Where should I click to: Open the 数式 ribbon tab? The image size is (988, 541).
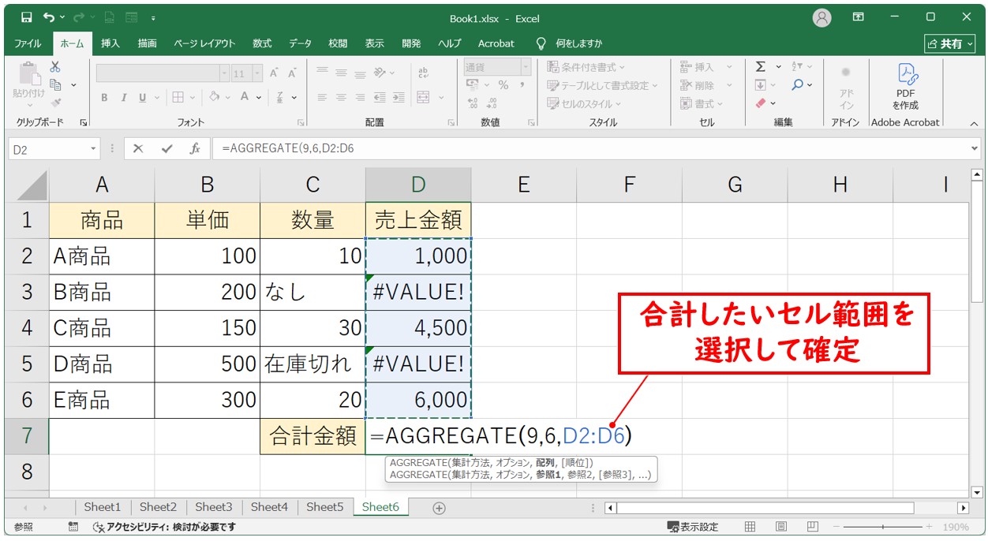(x=262, y=43)
